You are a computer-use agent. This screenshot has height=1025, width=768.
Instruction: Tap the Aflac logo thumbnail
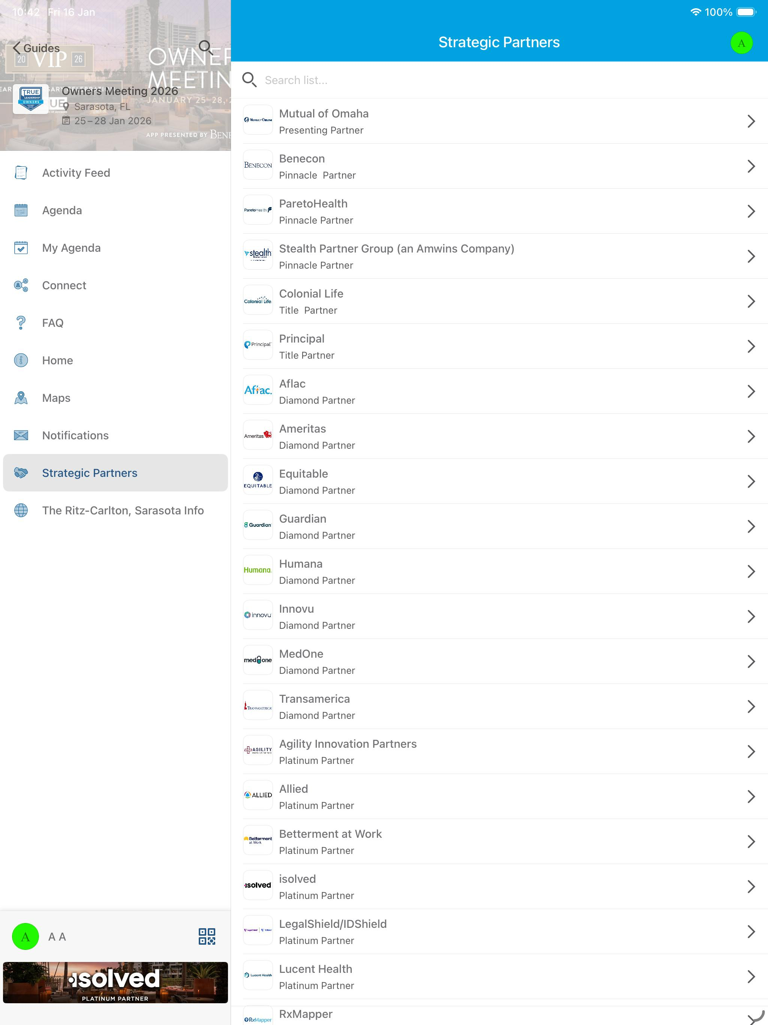pyautogui.click(x=258, y=390)
